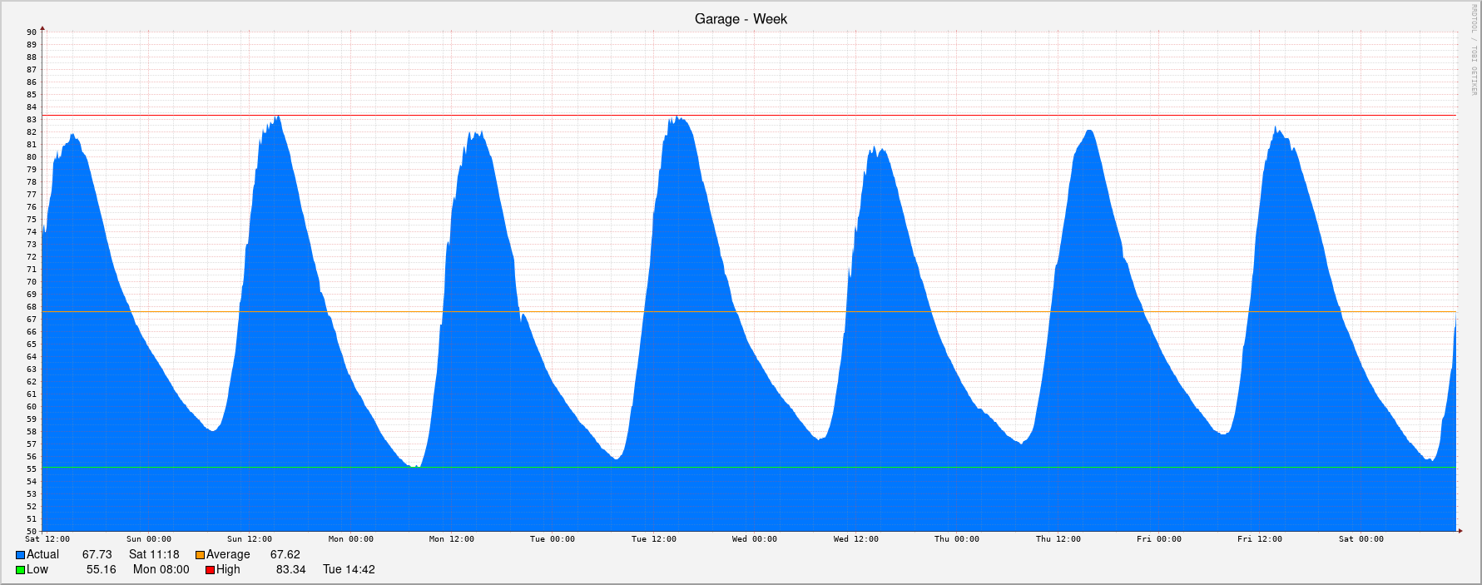This screenshot has width=1482, height=585.
Task: Click the High timestamp "Tue 14:42"
Action: [349, 569]
